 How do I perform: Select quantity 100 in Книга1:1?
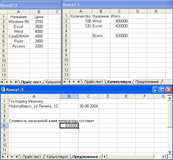81,21
